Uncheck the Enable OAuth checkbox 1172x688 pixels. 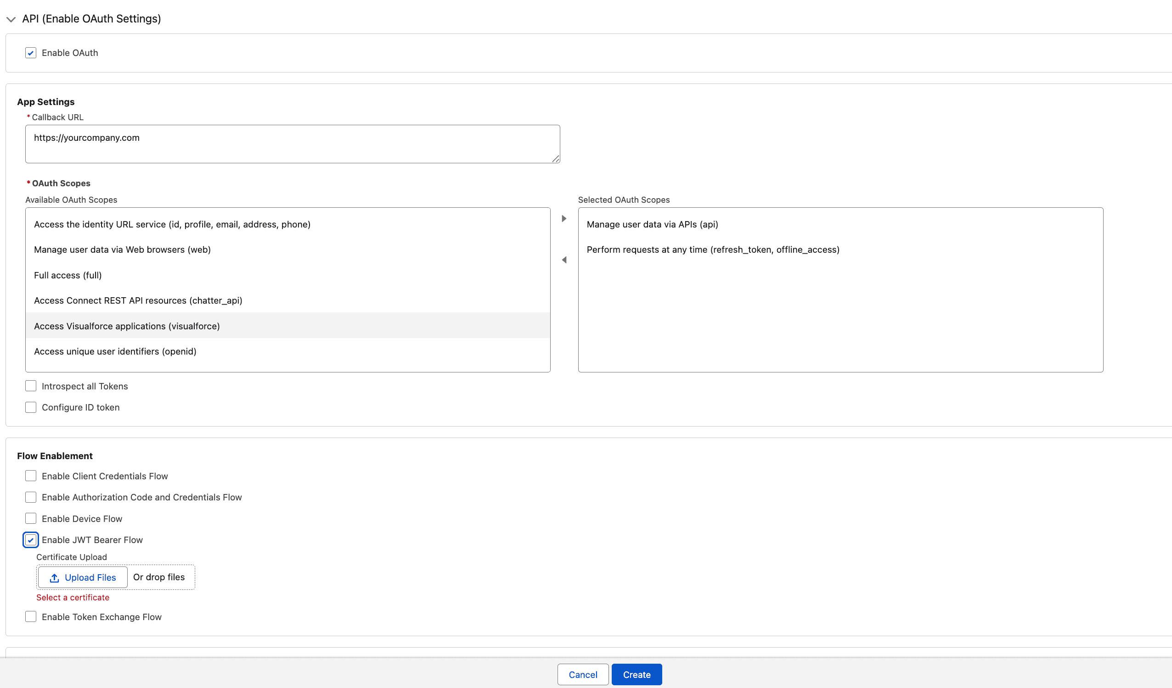pos(30,52)
